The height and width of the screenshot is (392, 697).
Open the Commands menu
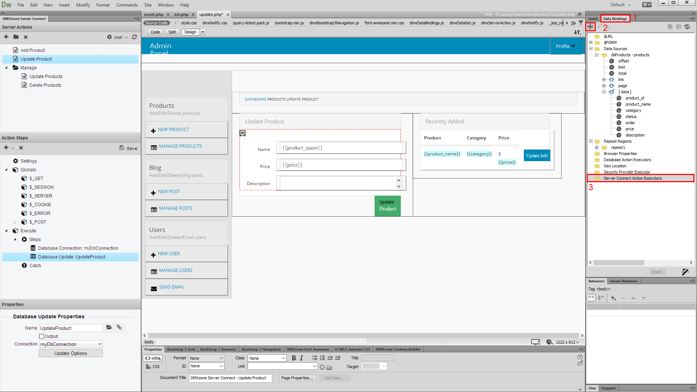point(127,5)
